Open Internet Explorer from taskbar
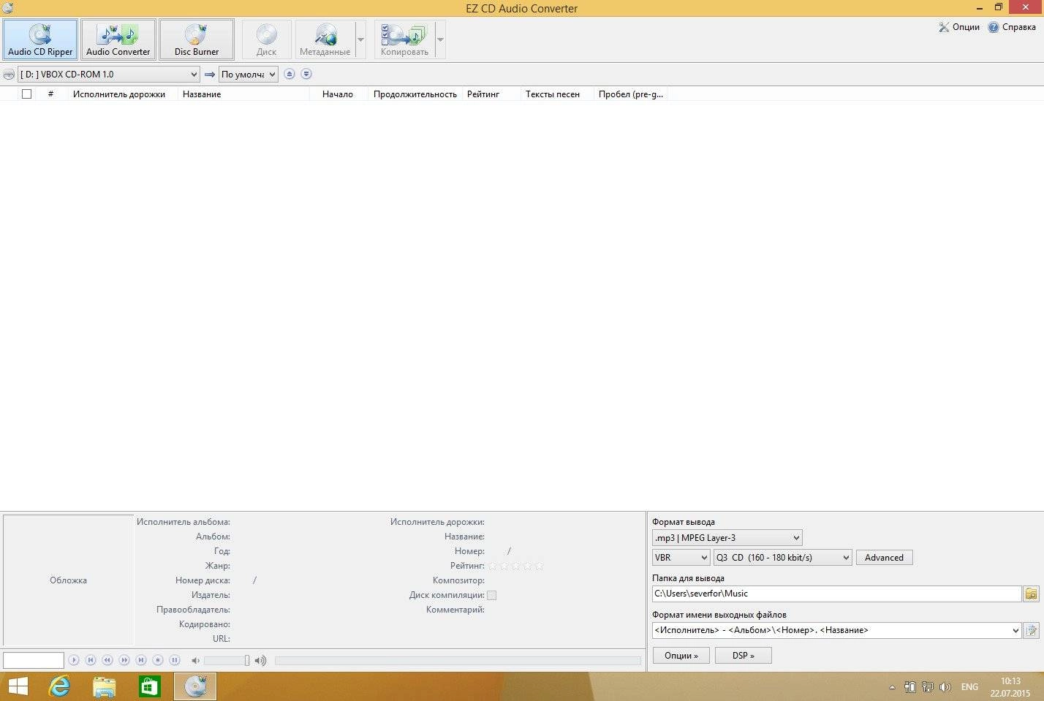Image resolution: width=1044 pixels, height=701 pixels. click(59, 687)
